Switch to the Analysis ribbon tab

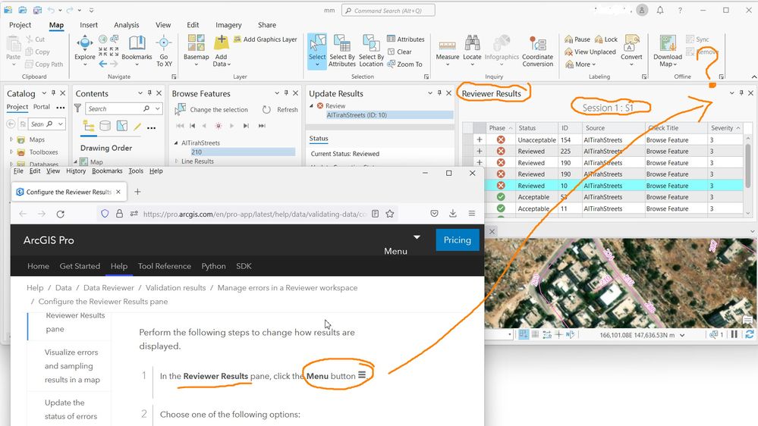tap(127, 25)
